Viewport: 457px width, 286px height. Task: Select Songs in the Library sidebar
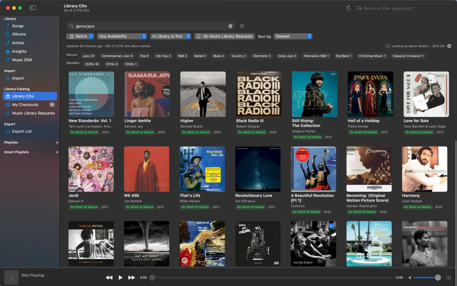tap(30, 26)
